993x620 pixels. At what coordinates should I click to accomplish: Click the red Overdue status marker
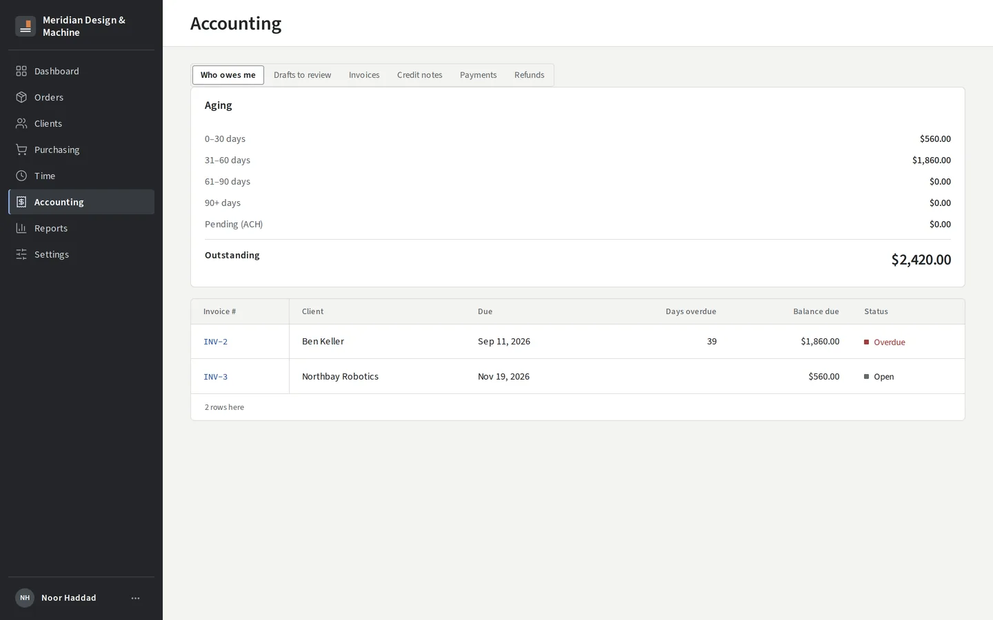click(x=866, y=342)
